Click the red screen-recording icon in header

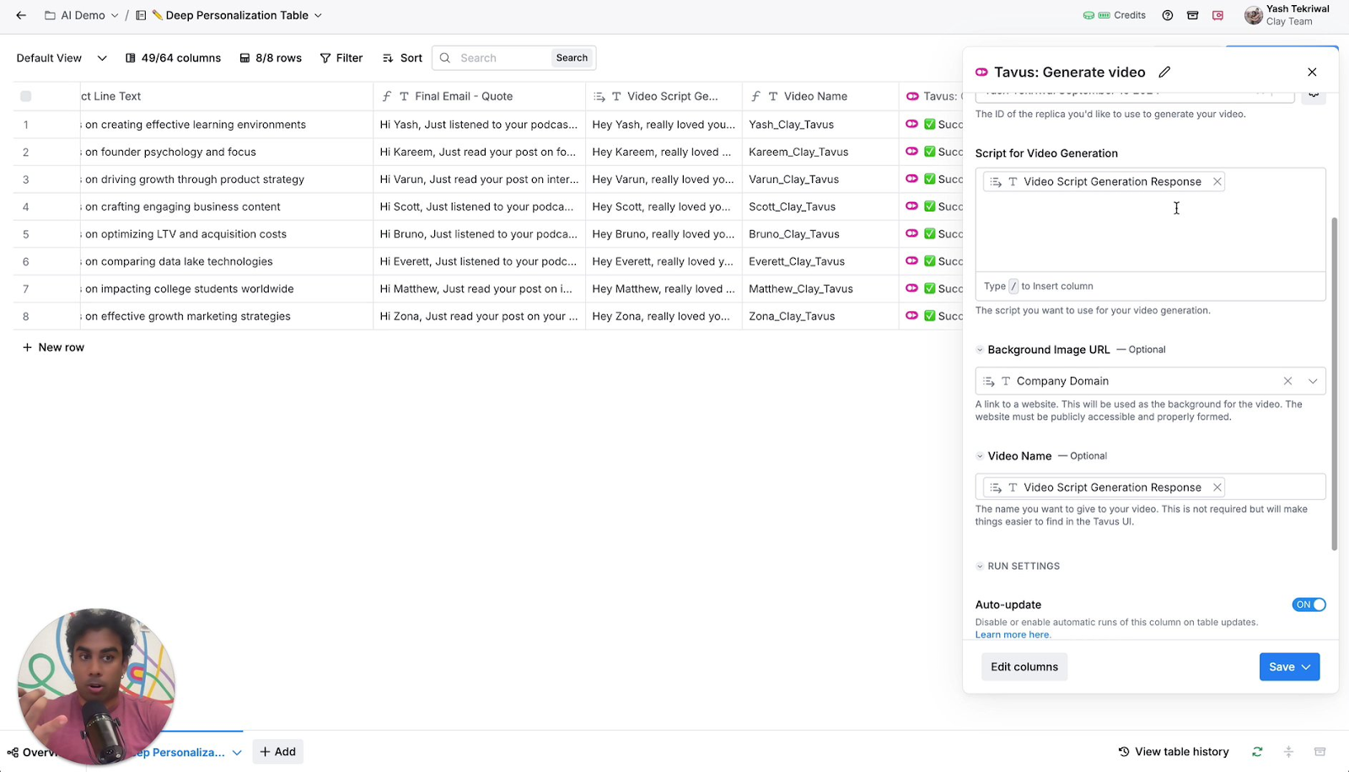1218,15
